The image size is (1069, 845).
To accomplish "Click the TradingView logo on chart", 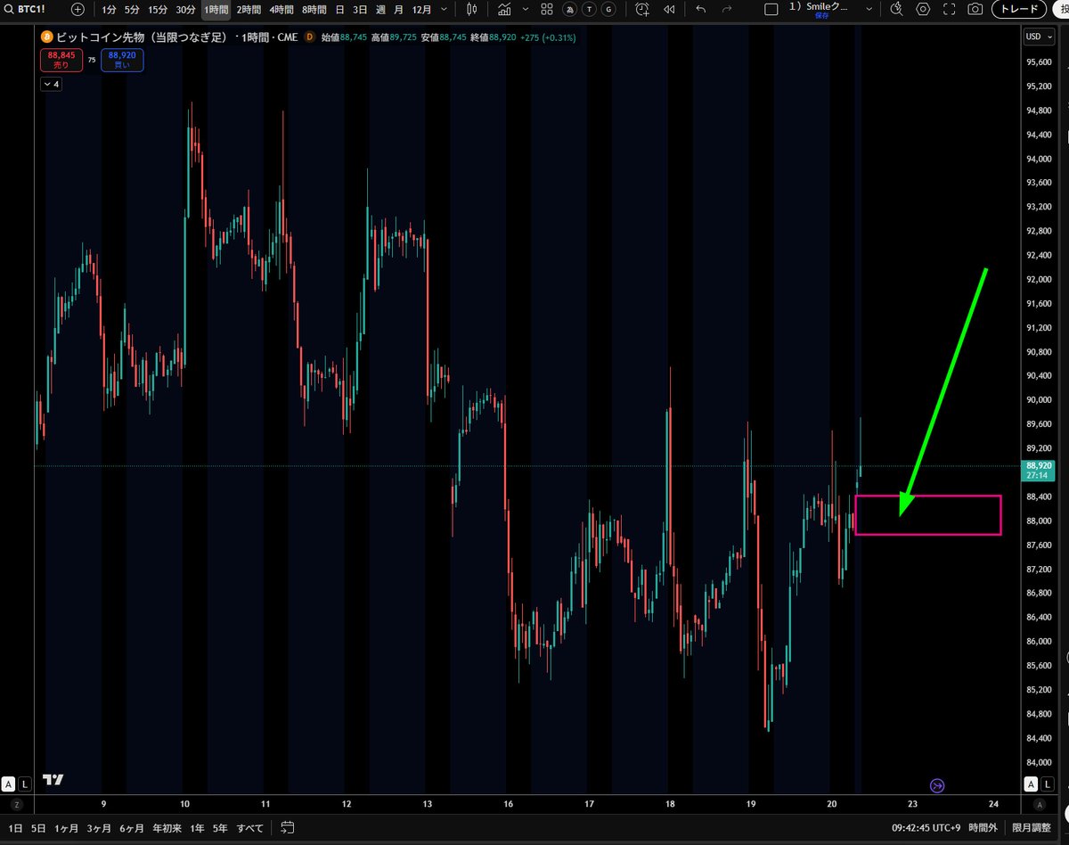I will [53, 780].
